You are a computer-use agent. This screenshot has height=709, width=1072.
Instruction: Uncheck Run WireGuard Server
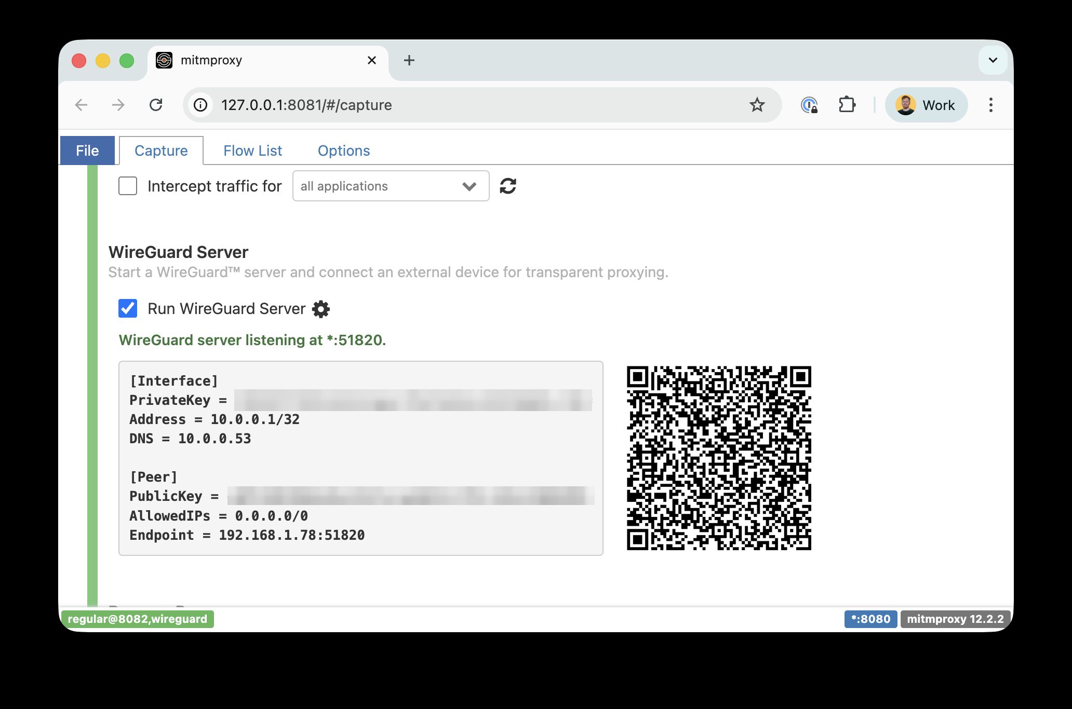pos(128,308)
